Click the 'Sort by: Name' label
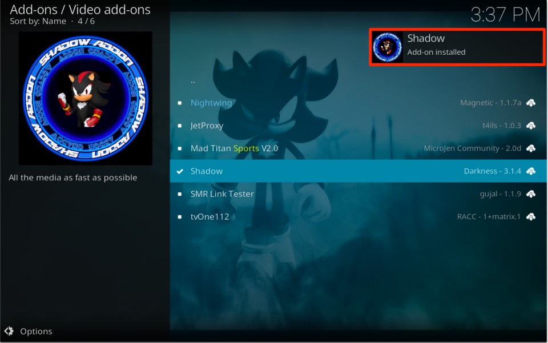This screenshot has height=343, width=548. (38, 21)
